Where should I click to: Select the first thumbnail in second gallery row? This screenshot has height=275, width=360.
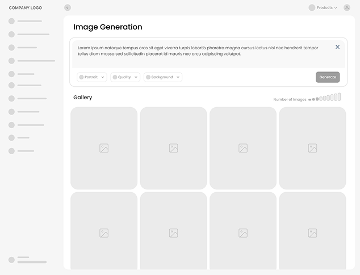tap(104, 231)
